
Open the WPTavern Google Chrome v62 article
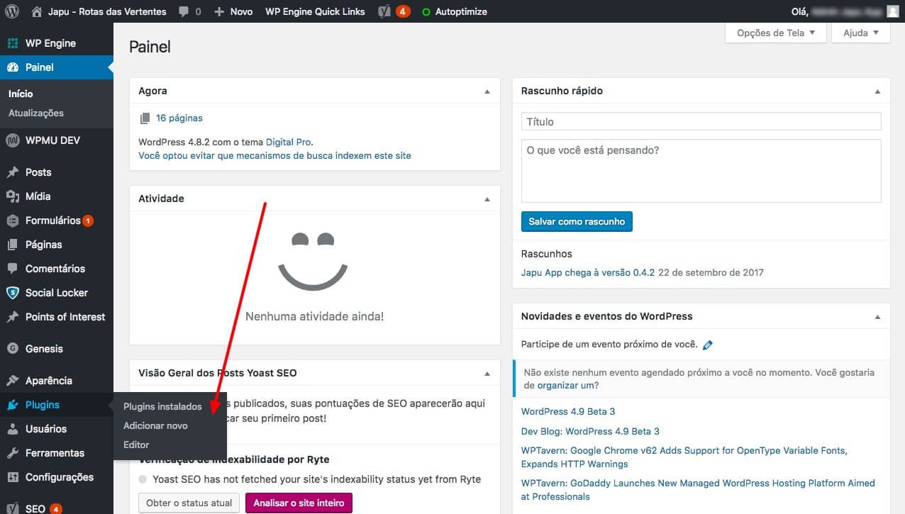tap(684, 457)
